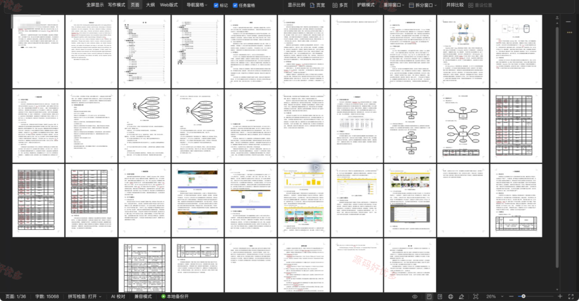Open the 26% zoom level dropdown

click(x=495, y=296)
